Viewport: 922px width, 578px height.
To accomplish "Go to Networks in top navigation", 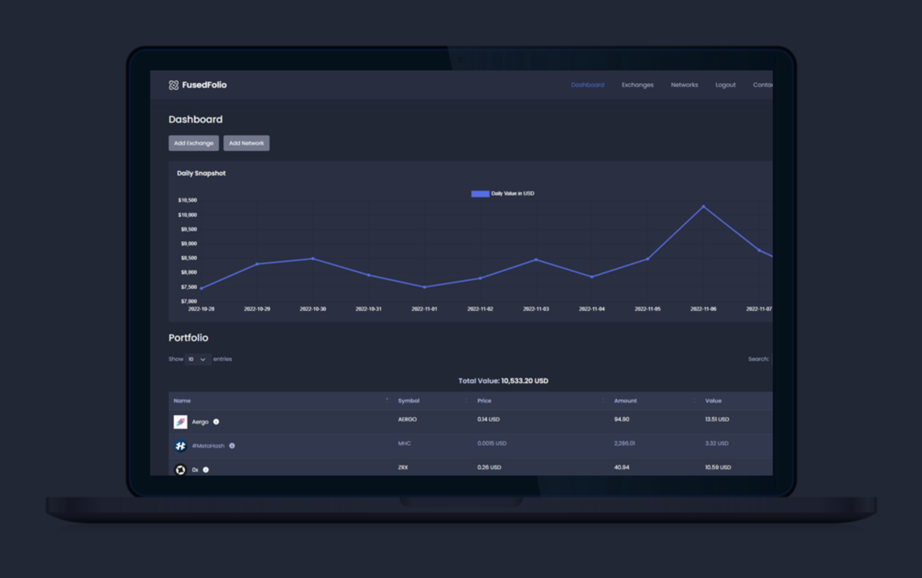I will (684, 85).
